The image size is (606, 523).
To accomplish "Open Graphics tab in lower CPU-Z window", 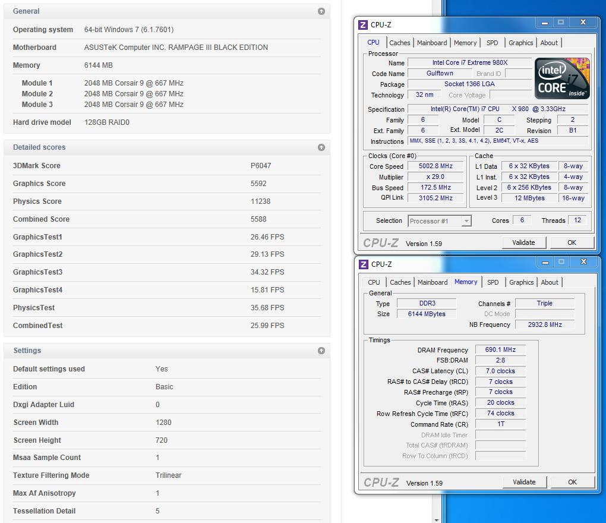I will pos(522,282).
